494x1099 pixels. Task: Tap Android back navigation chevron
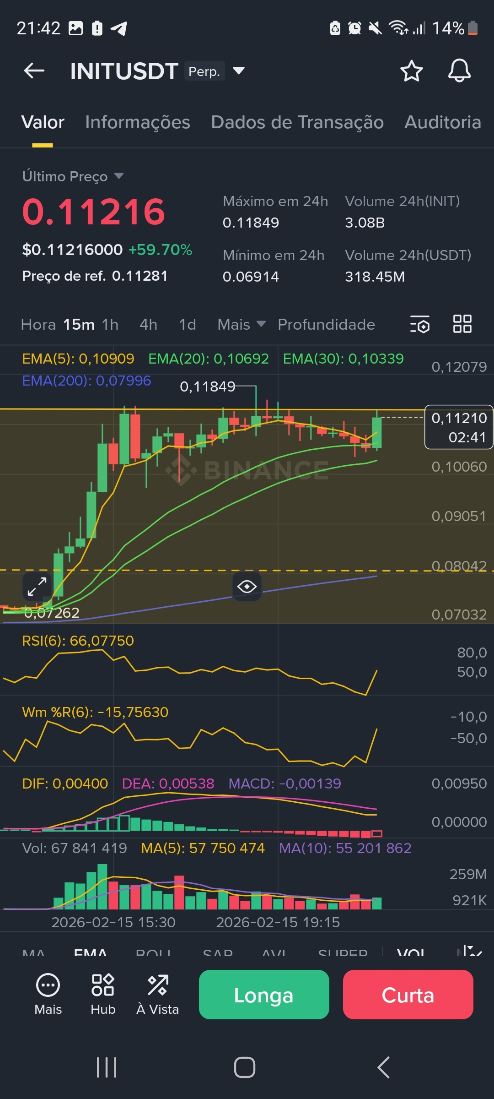(383, 1067)
